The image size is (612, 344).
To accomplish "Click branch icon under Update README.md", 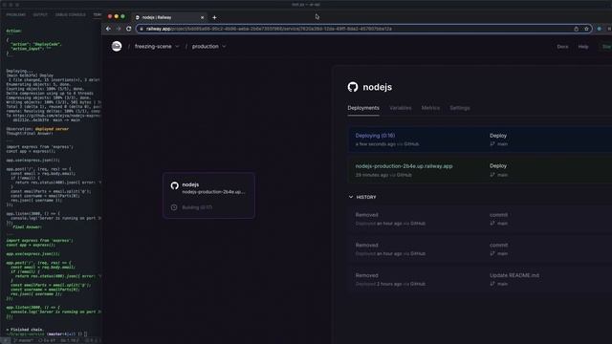I will pyautogui.click(x=492, y=284).
